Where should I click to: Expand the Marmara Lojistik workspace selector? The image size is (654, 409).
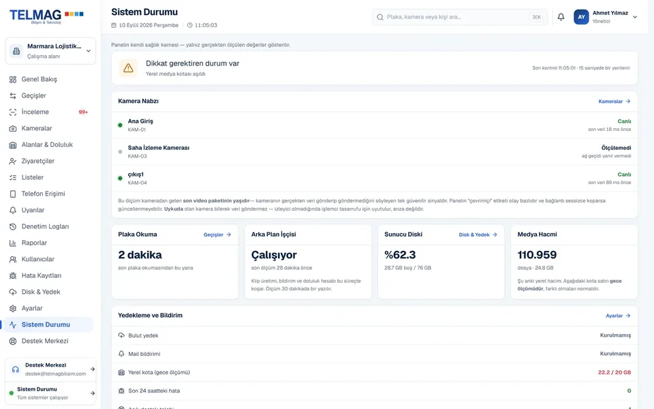point(50,51)
